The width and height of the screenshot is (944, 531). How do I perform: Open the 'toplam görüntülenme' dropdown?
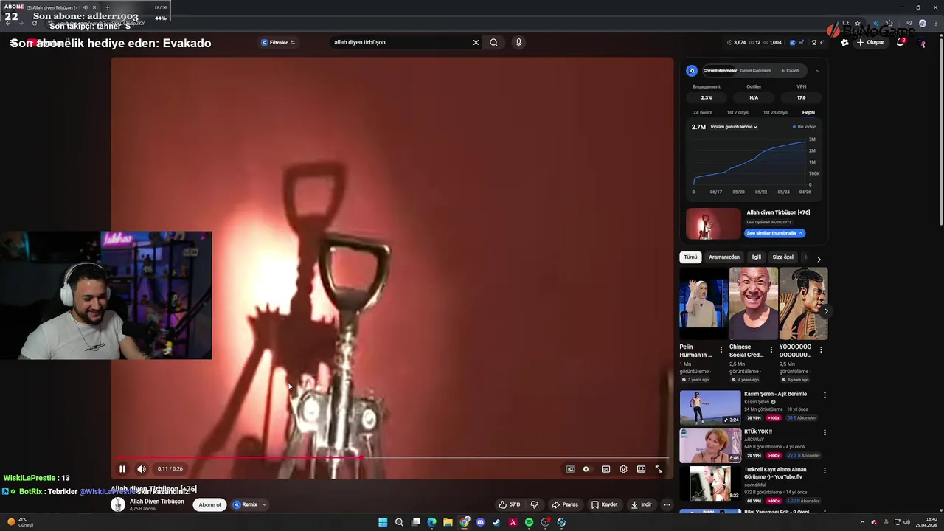[734, 127]
